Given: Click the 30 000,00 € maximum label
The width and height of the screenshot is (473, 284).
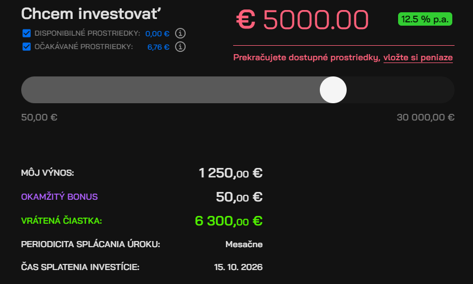Looking at the screenshot, I should [x=425, y=117].
